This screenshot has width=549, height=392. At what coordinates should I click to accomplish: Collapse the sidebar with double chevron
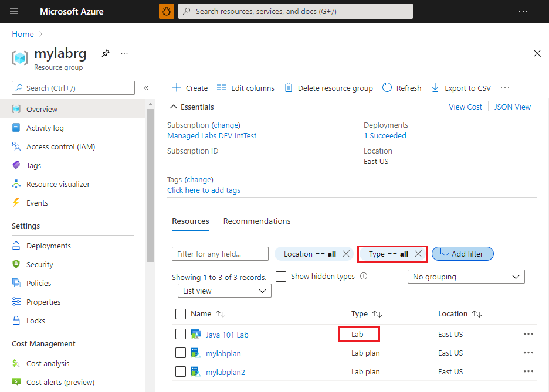[146, 88]
